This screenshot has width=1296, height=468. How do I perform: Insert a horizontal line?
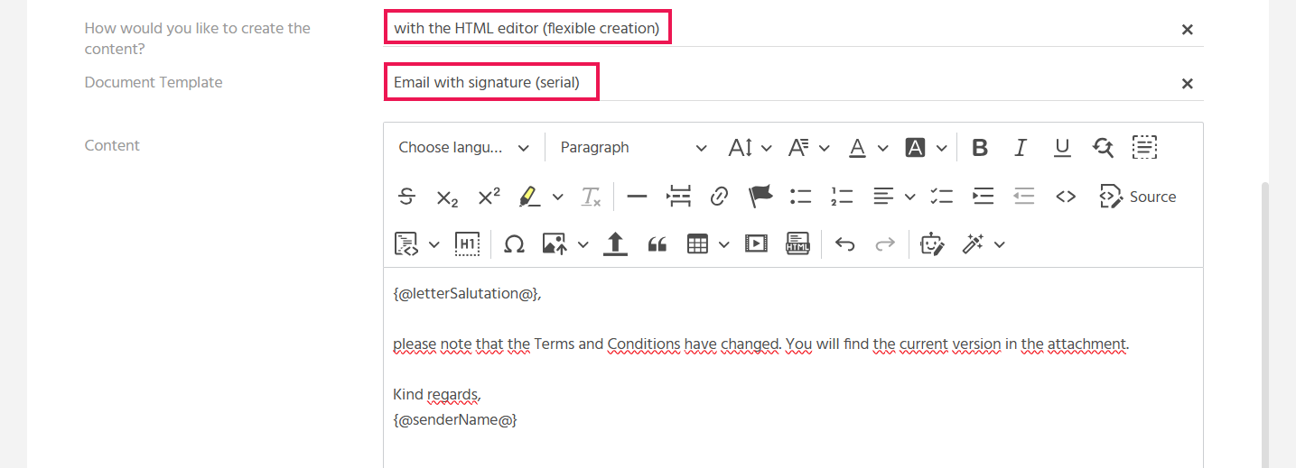[637, 197]
